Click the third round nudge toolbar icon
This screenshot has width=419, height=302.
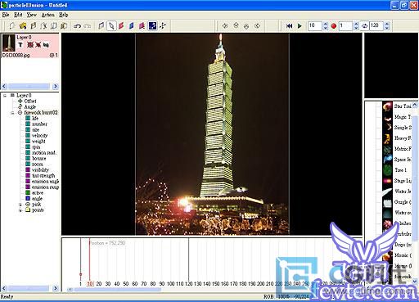[x=246, y=26]
